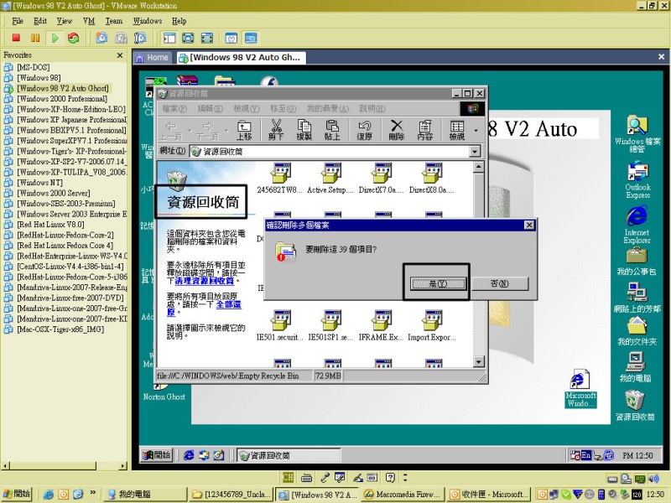Select the DirectX7.0a file icon
The width and height of the screenshot is (671, 503).
[381, 179]
